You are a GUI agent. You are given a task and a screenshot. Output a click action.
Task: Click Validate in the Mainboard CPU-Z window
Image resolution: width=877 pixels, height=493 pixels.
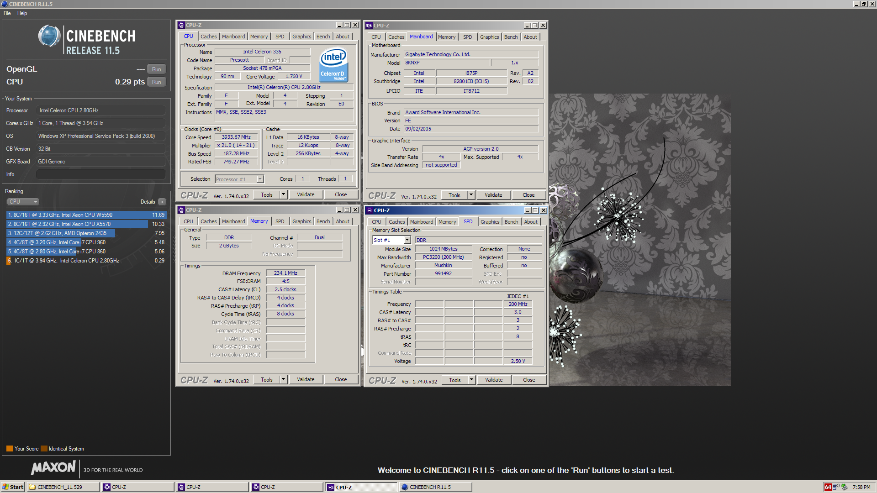click(x=493, y=195)
